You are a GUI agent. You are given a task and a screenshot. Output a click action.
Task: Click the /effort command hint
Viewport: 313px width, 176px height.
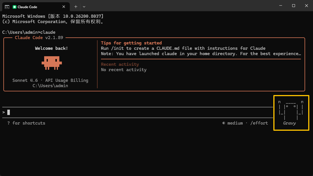[x=259, y=123]
